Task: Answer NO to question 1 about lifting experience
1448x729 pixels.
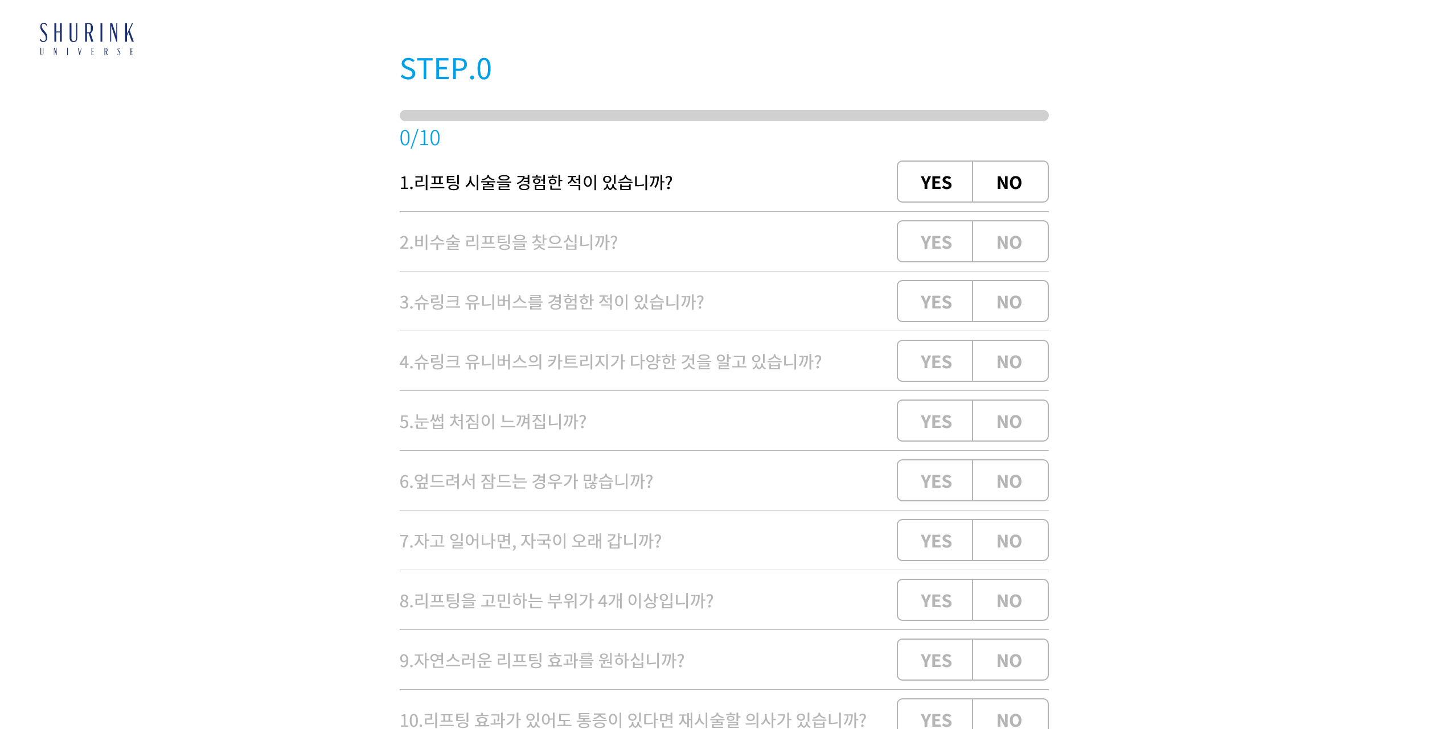Action: click(x=1010, y=182)
